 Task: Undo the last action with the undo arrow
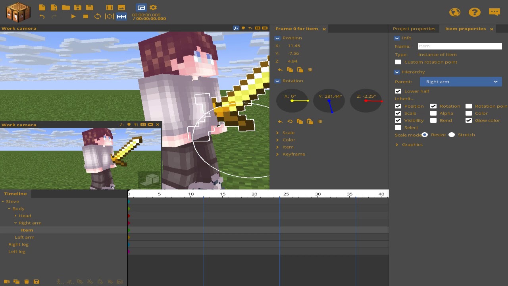pyautogui.click(x=42, y=16)
